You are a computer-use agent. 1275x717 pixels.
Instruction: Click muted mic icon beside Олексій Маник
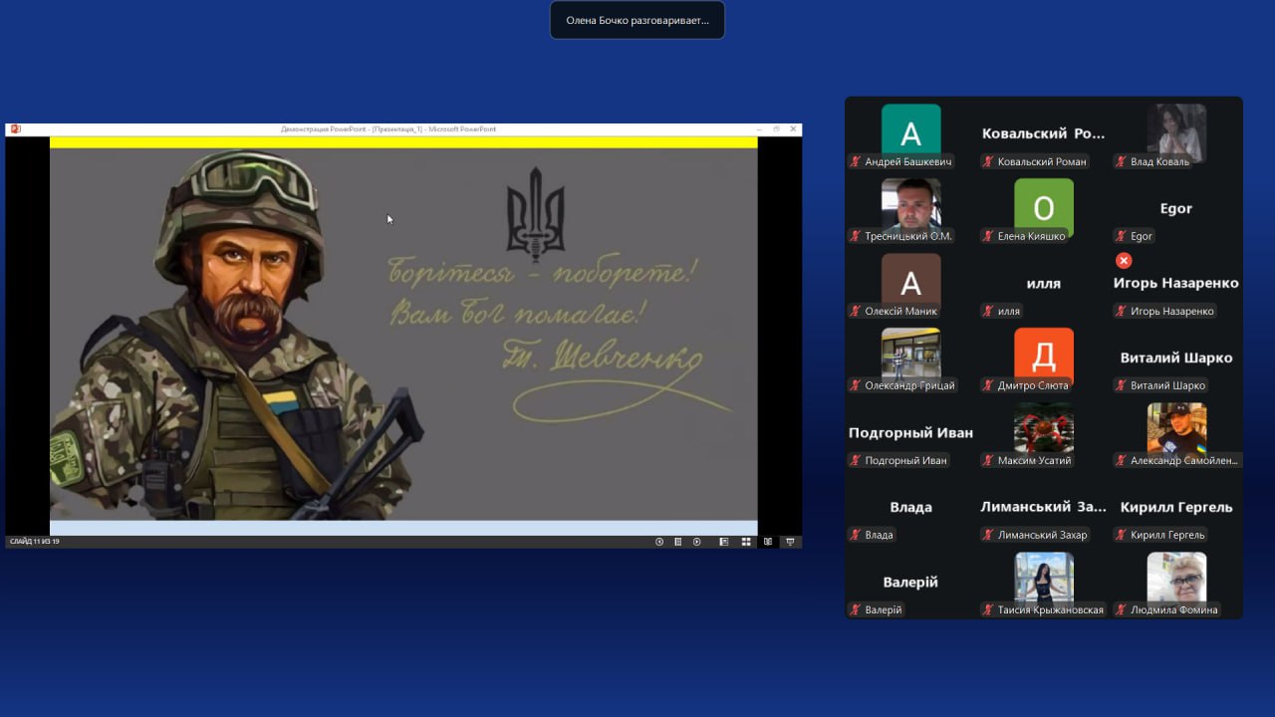pos(855,311)
